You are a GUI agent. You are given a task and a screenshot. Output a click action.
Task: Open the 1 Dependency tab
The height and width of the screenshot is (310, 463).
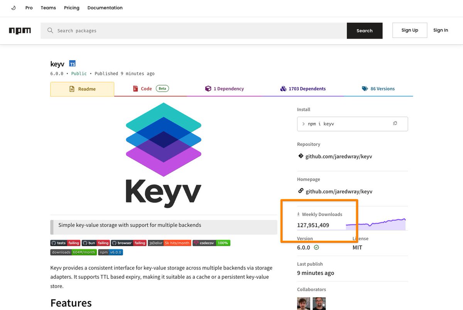pos(225,89)
